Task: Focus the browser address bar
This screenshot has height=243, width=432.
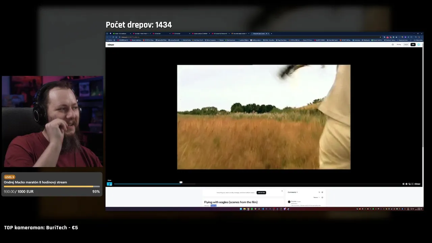Action: point(250,37)
